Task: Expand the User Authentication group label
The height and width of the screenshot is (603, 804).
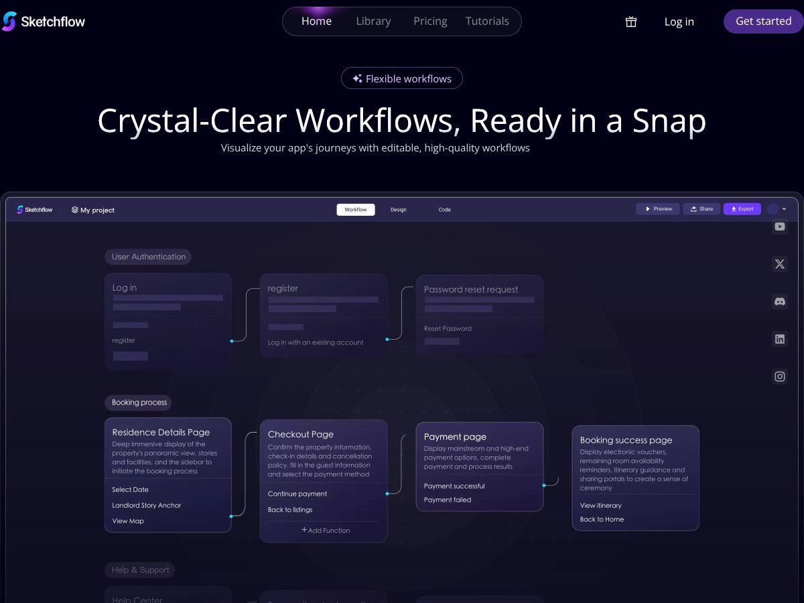Action: [x=147, y=257]
